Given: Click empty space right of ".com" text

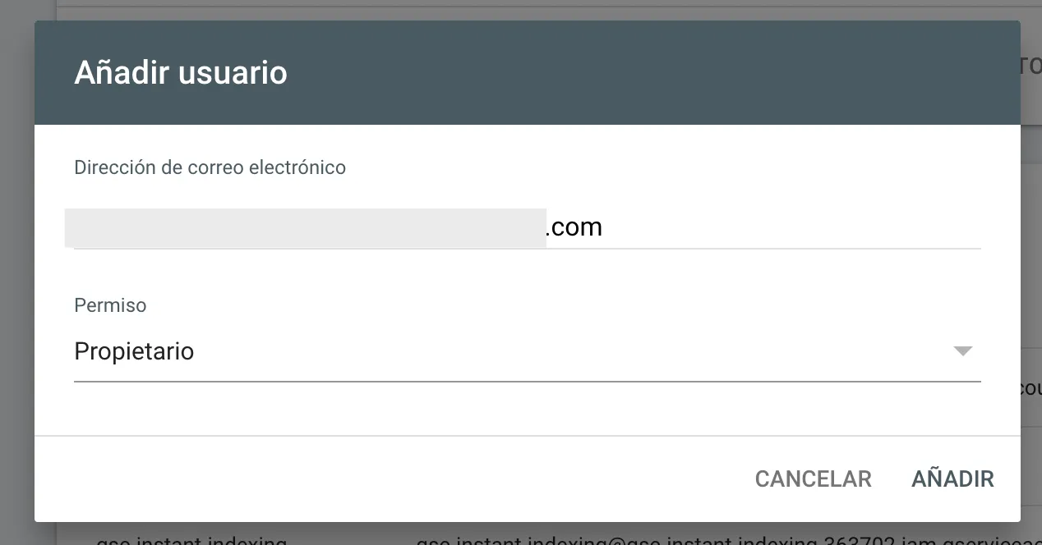Looking at the screenshot, I should click(x=781, y=227).
